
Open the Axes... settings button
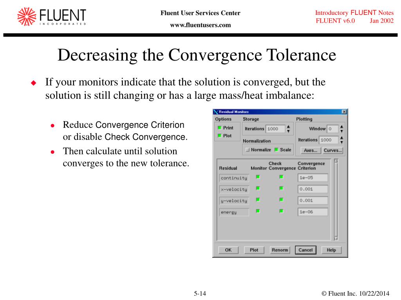click(x=311, y=150)
